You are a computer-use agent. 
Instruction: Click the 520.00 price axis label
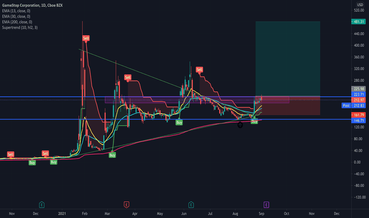pos(359,10)
